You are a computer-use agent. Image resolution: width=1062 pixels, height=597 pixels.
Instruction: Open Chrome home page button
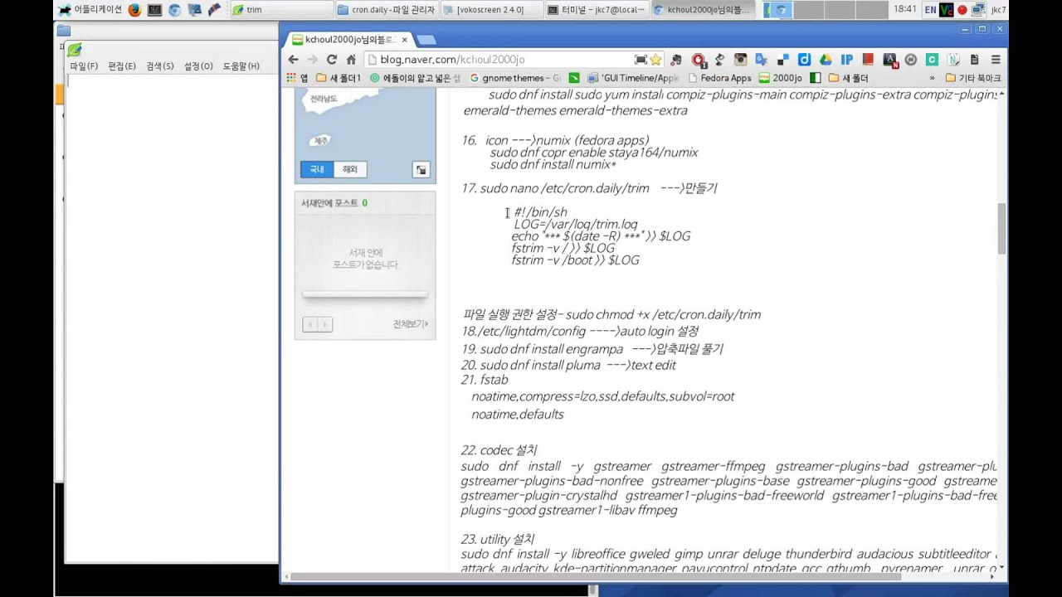coord(351,60)
